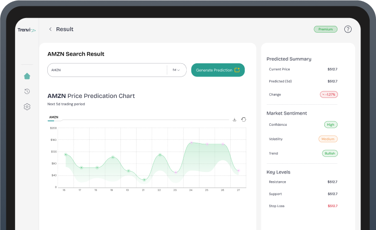Go back using the Result arrow

tap(50, 29)
